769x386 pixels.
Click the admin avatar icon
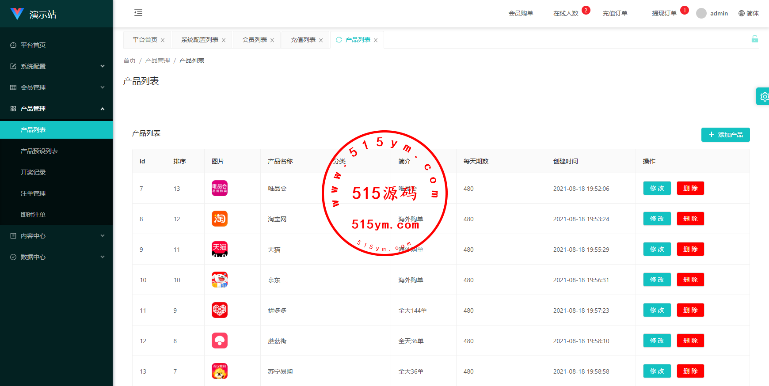point(701,13)
